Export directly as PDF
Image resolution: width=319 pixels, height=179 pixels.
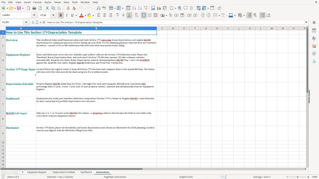click(28, 8)
